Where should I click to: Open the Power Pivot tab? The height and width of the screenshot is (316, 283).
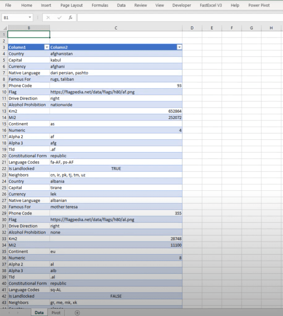(259, 5)
